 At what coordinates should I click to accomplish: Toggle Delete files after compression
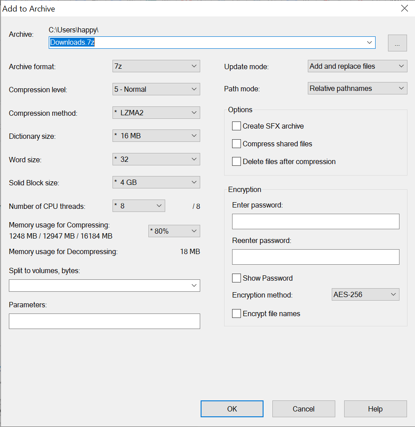237,161
